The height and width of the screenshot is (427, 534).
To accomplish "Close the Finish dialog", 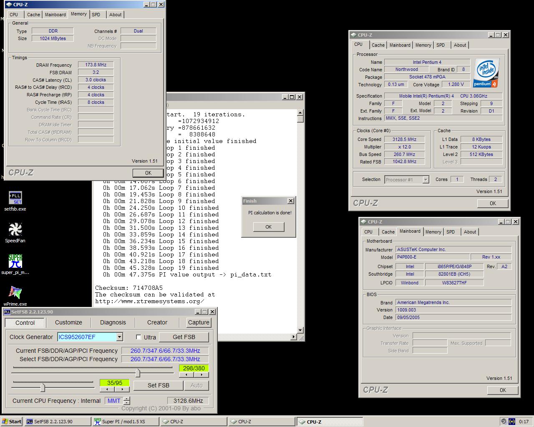I will tap(291, 201).
